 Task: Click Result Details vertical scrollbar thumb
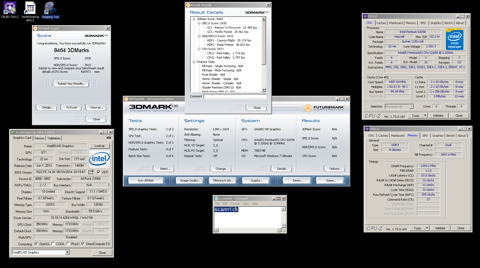[x=264, y=43]
